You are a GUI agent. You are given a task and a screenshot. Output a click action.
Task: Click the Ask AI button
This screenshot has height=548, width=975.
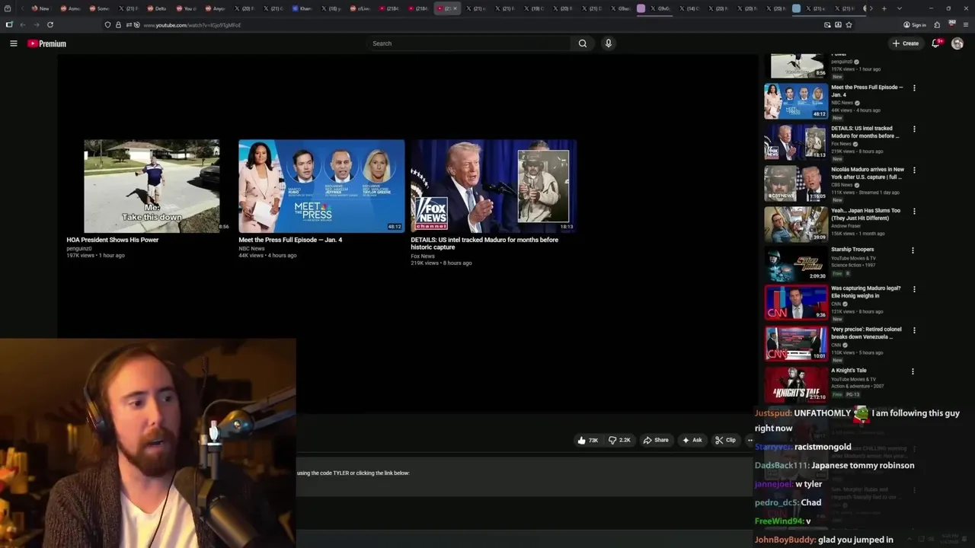point(692,440)
